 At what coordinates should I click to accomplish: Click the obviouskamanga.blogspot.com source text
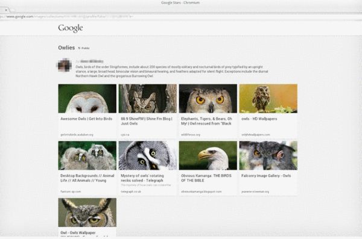pos(201,191)
